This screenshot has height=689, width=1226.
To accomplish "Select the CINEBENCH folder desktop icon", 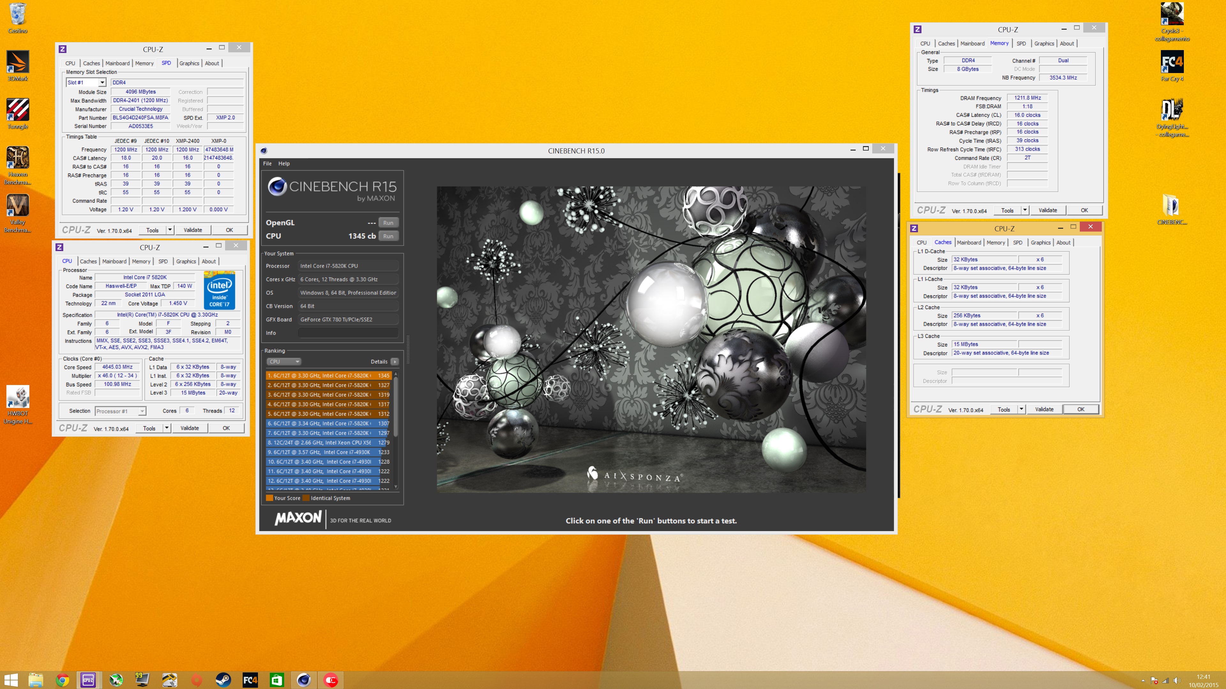I will tap(1172, 209).
